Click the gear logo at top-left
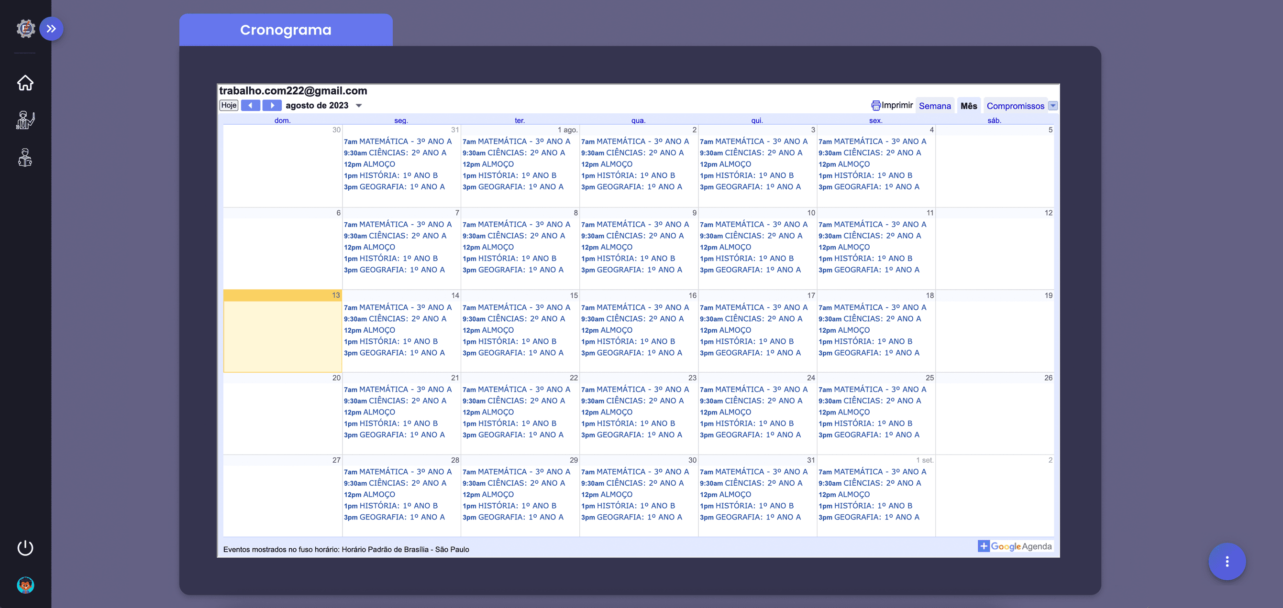The image size is (1283, 608). point(25,29)
